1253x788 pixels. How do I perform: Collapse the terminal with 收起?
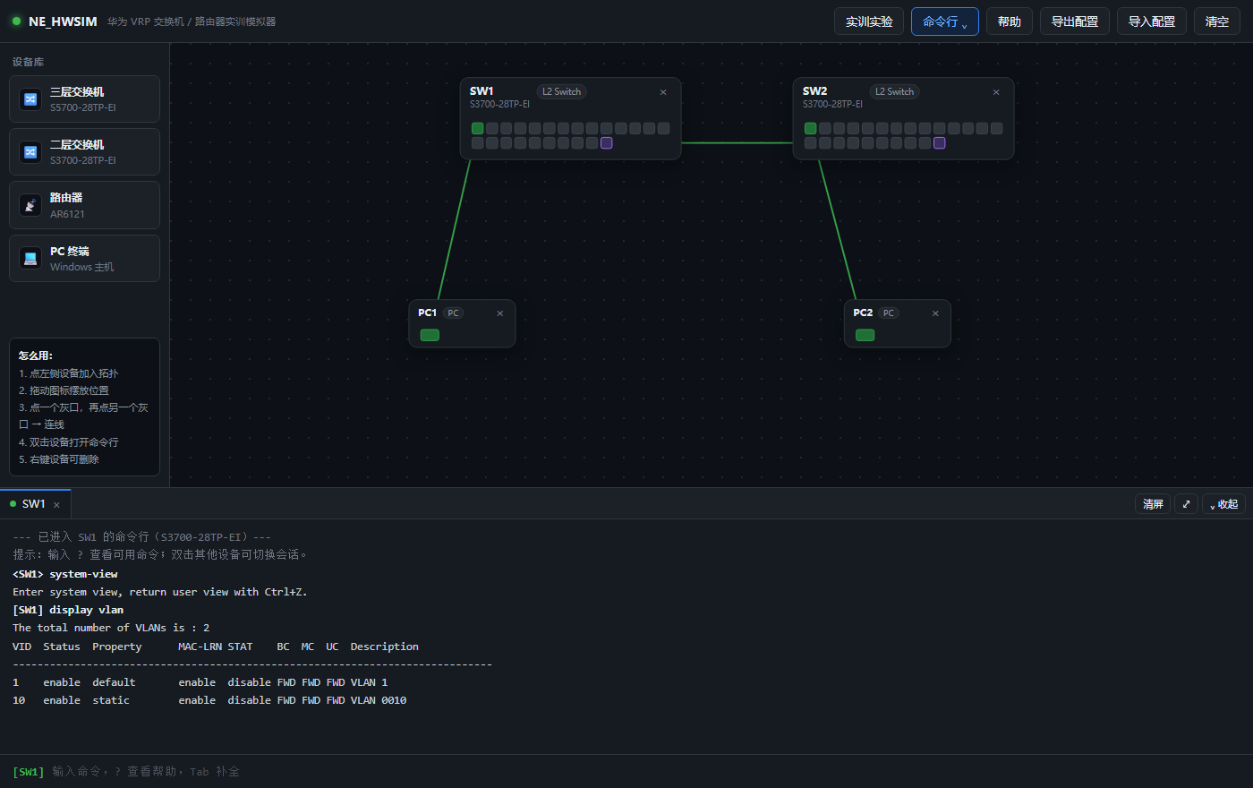click(x=1223, y=504)
